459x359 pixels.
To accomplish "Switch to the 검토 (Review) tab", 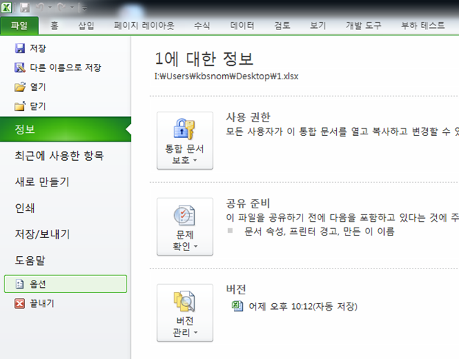I will click(282, 26).
